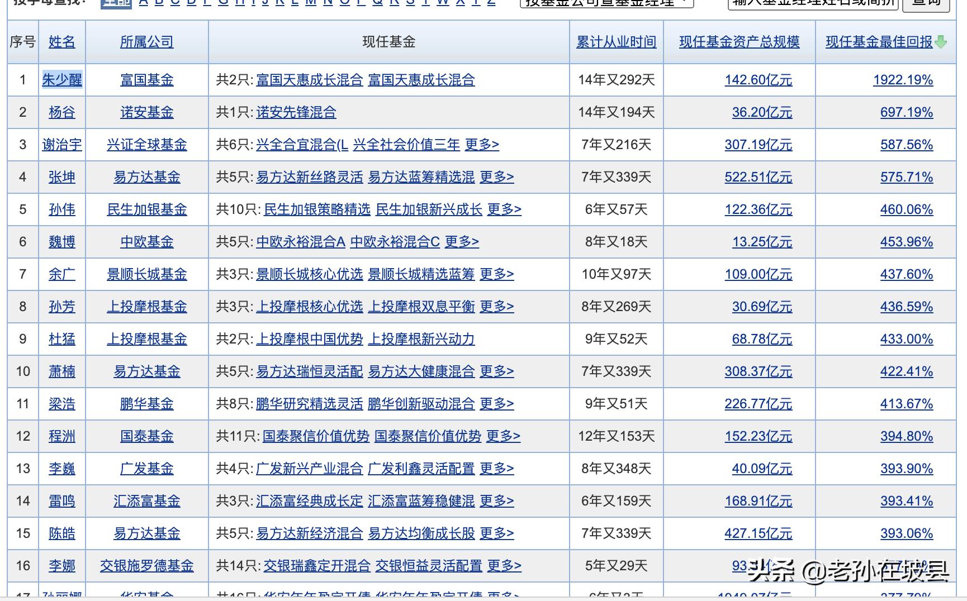967x601 pixels.
Task: Open 张坤's manager profile
Action: coord(61,177)
